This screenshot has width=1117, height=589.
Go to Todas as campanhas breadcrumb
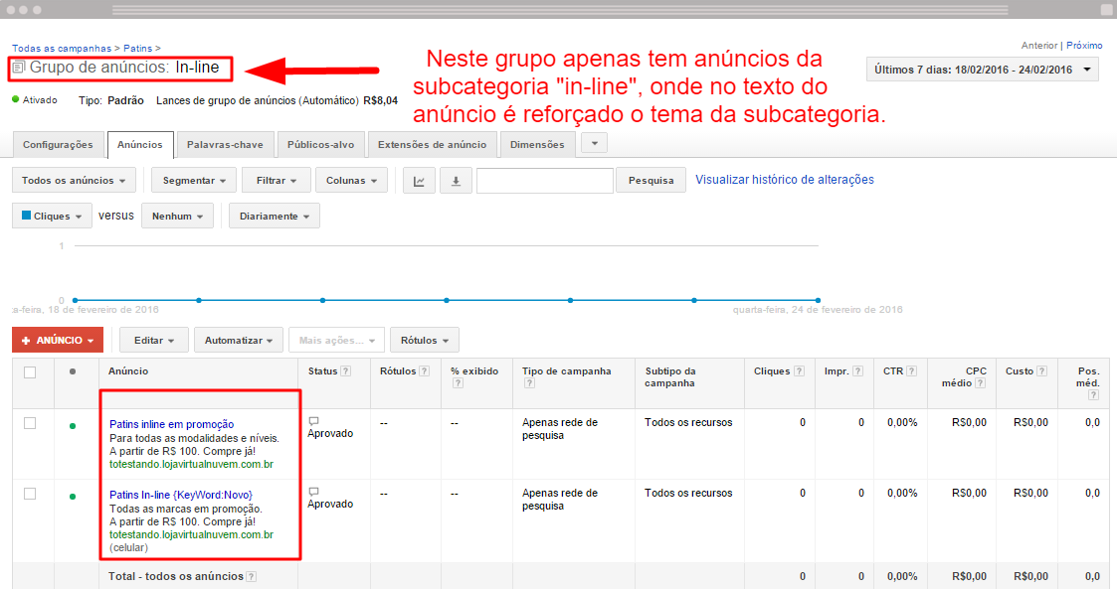pyautogui.click(x=62, y=49)
